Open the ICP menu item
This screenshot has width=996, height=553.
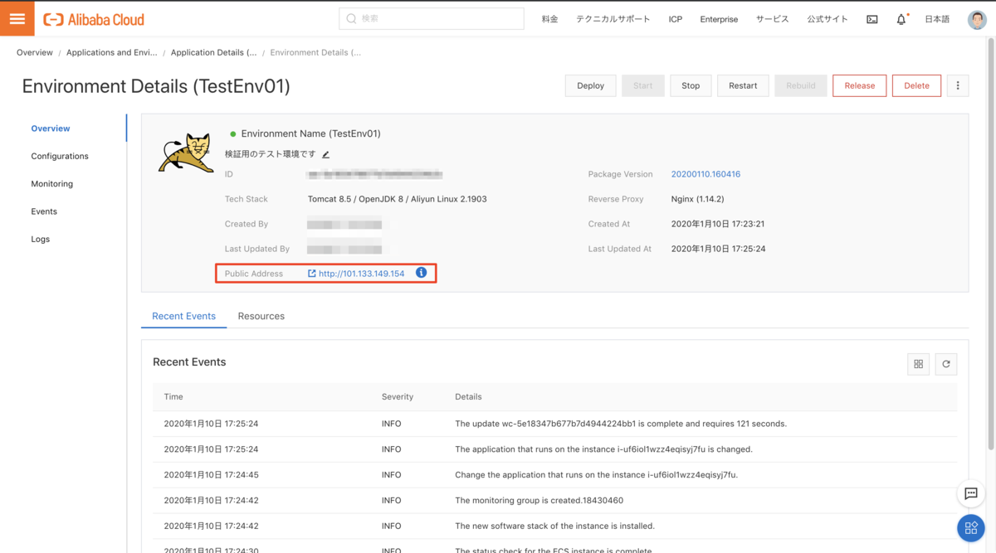(x=676, y=19)
